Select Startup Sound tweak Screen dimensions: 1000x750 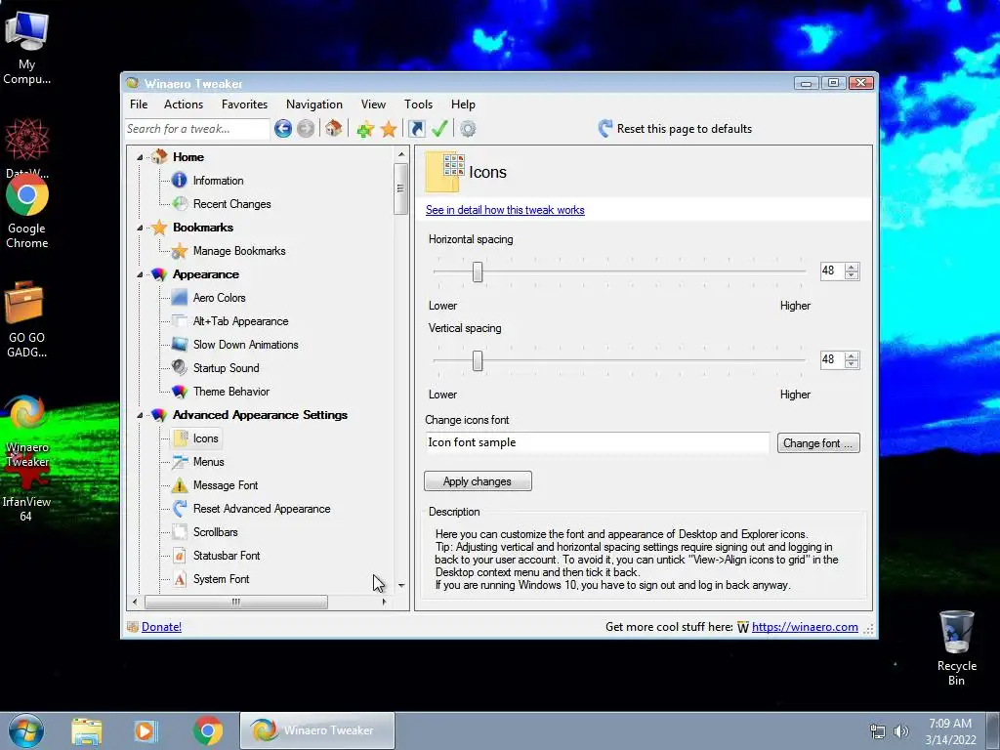click(x=226, y=368)
